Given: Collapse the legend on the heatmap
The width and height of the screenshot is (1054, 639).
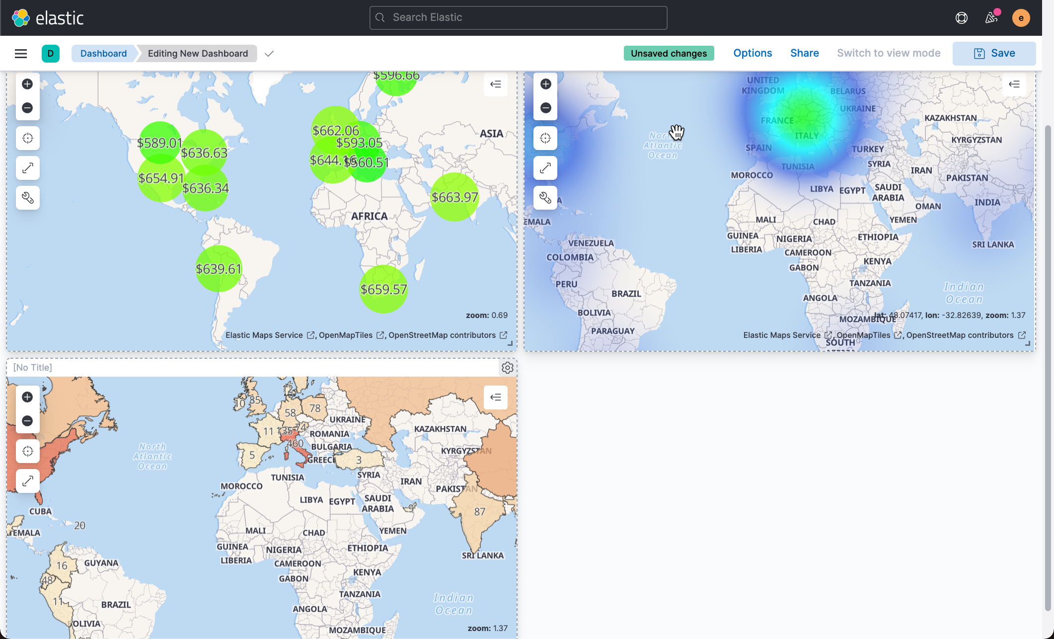Looking at the screenshot, I should [1014, 84].
